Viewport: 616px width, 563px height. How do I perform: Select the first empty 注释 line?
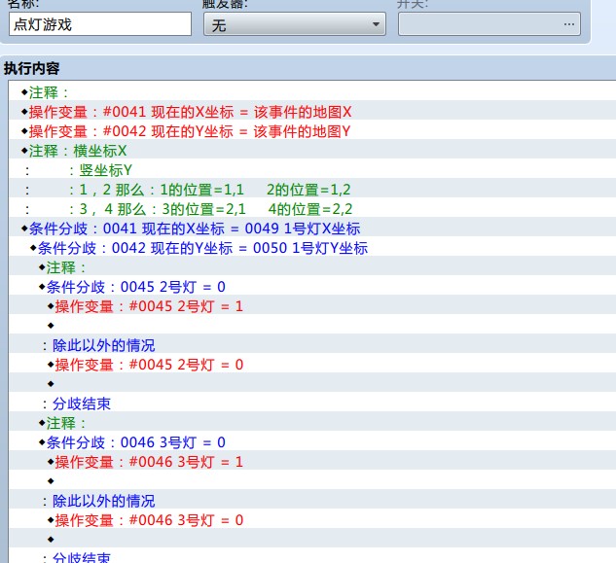tap(312, 92)
